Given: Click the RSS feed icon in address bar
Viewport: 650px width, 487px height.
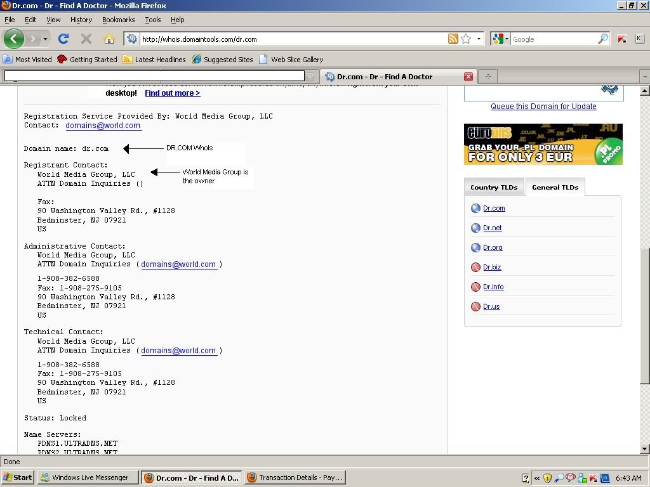Looking at the screenshot, I should (453, 39).
